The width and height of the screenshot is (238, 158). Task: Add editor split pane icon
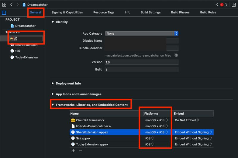(x=234, y=5)
